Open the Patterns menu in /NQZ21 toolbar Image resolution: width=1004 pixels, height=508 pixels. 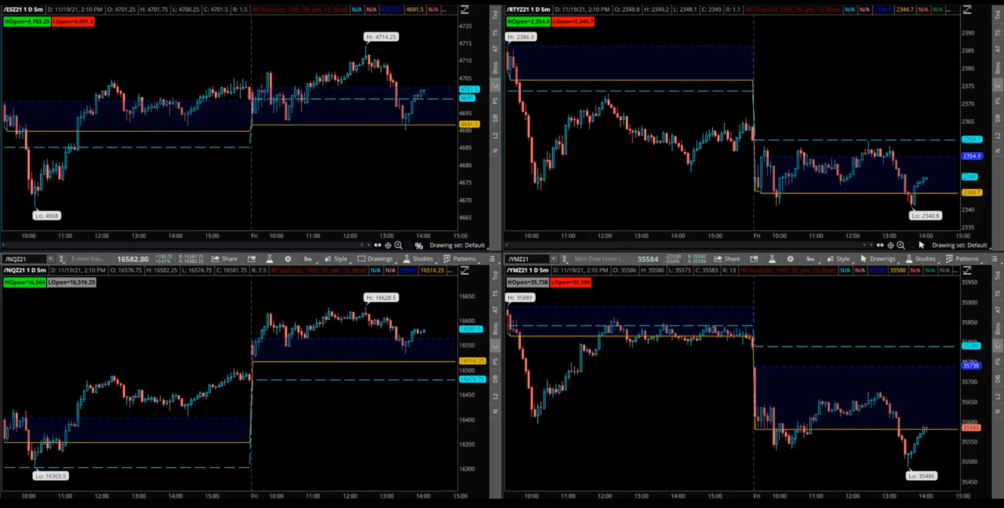pyautogui.click(x=460, y=258)
